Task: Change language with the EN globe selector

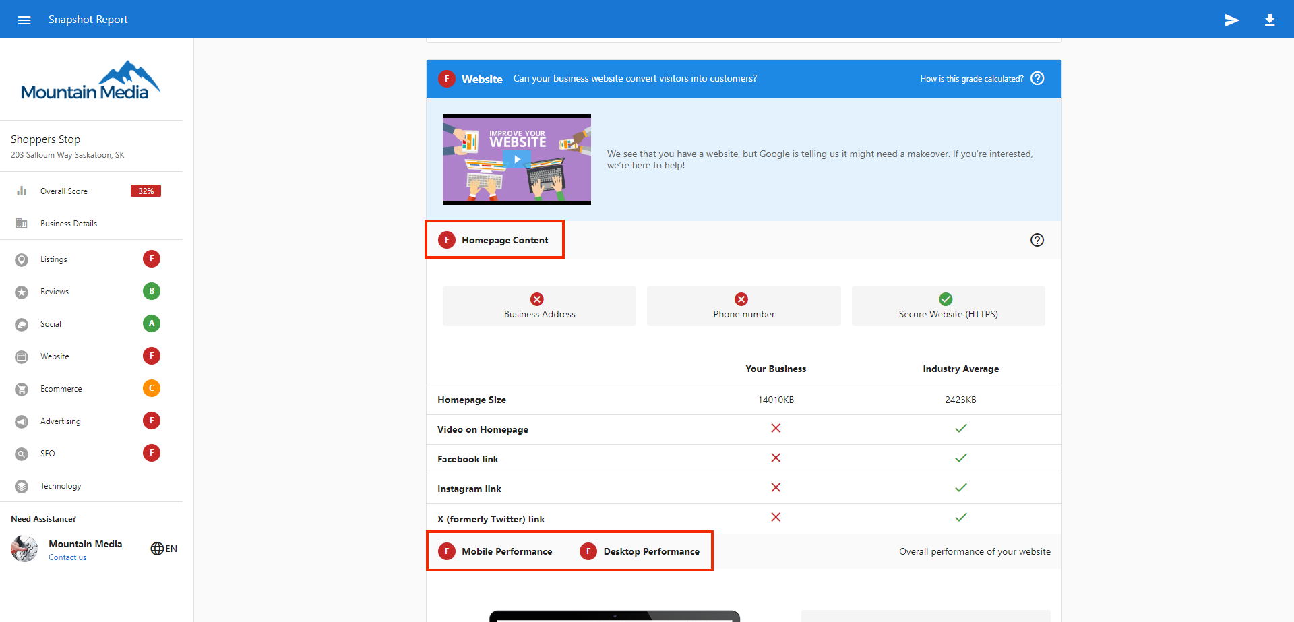Action: click(164, 549)
